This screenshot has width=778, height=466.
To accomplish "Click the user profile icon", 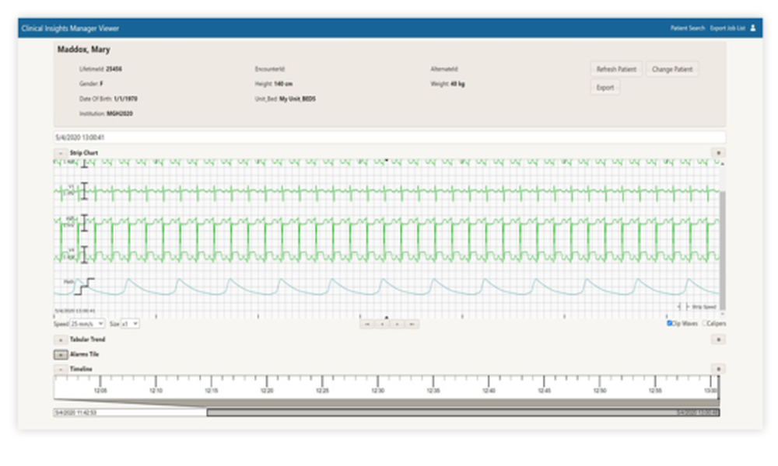I will [x=751, y=26].
